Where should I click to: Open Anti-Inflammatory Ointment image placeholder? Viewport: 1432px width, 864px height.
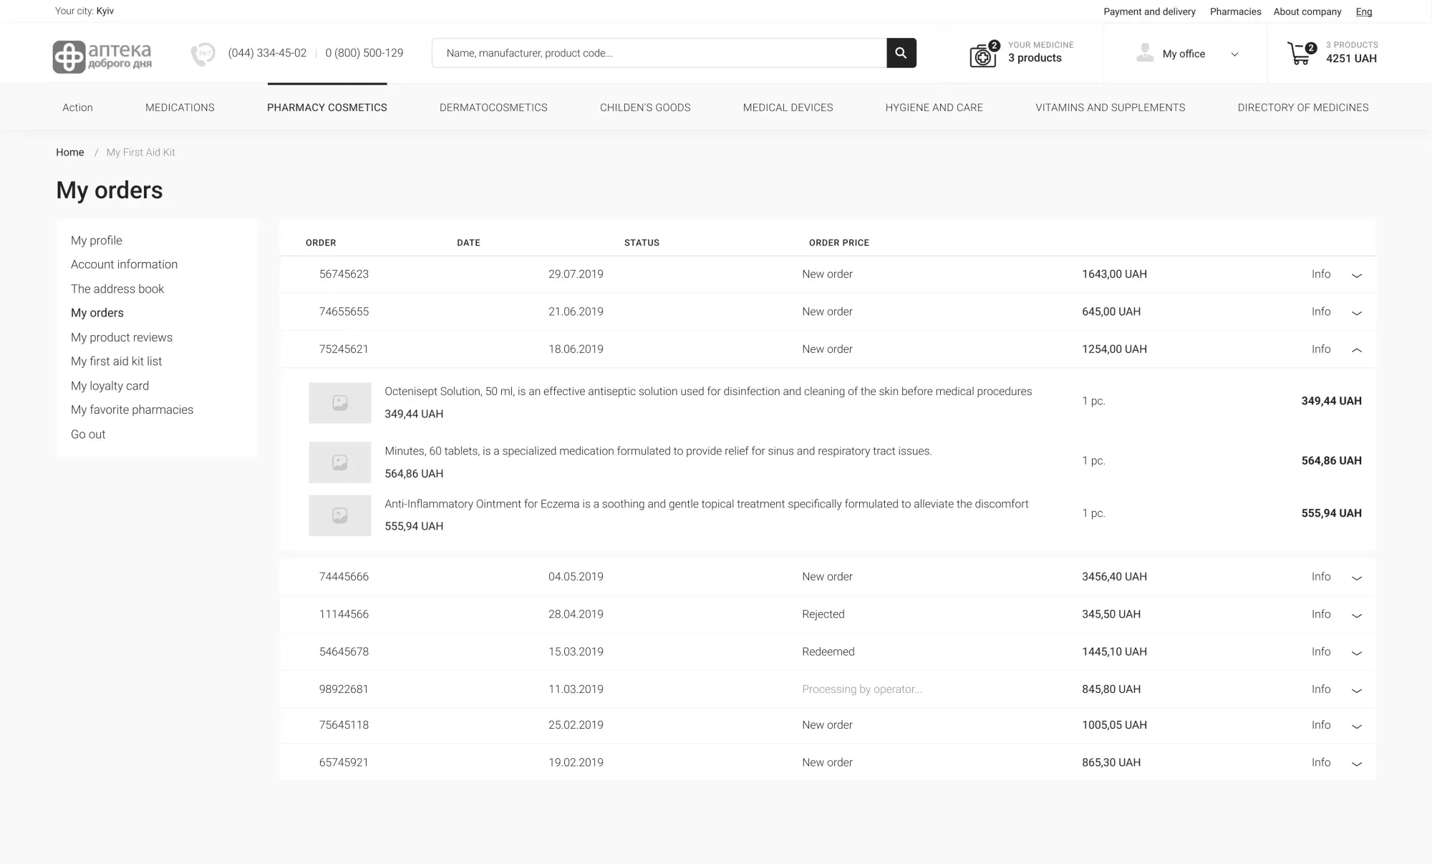(339, 515)
